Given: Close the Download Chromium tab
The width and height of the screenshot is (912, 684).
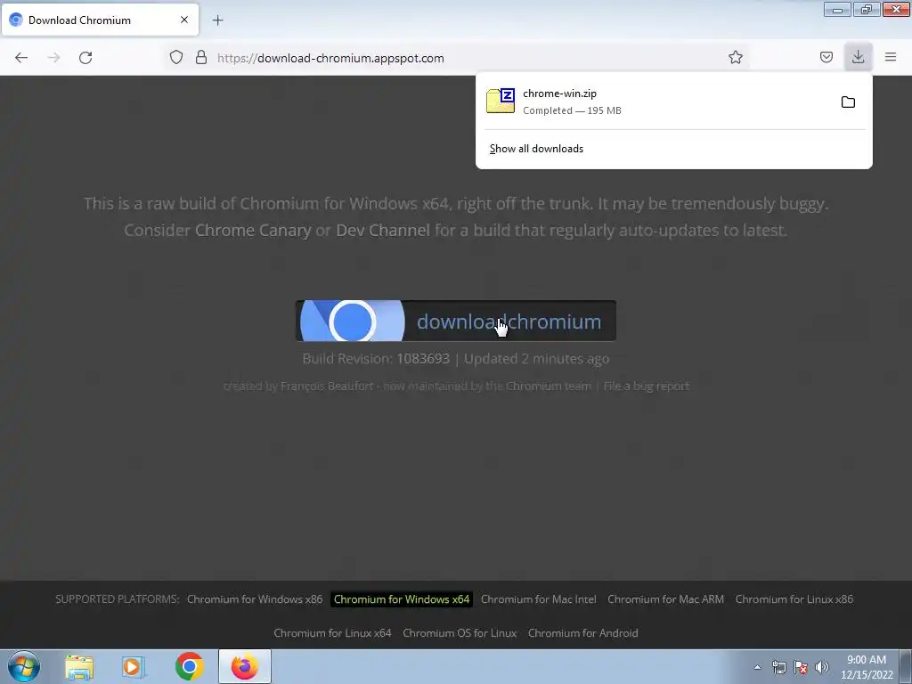Looking at the screenshot, I should 184,20.
